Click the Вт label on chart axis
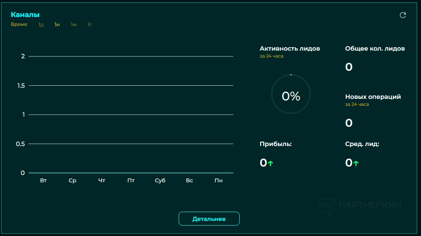The image size is (421, 236). (43, 181)
